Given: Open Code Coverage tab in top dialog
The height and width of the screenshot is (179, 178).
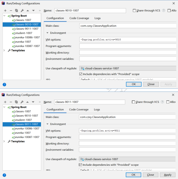Looking at the screenshot, I should pyautogui.click(x=79, y=18).
